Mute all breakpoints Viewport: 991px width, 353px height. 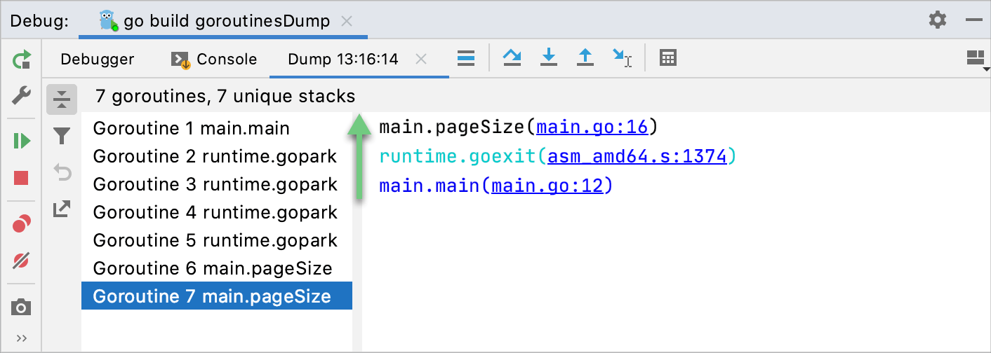[x=22, y=261]
